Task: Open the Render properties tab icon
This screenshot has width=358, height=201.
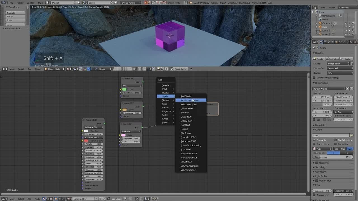Action: coord(322,42)
